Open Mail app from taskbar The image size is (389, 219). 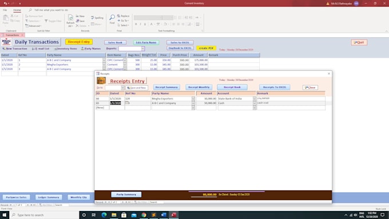(134, 215)
